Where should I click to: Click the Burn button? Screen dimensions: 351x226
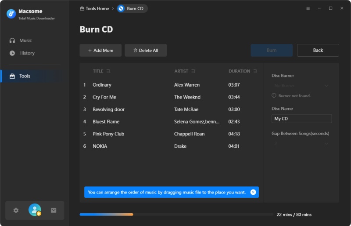[272, 50]
